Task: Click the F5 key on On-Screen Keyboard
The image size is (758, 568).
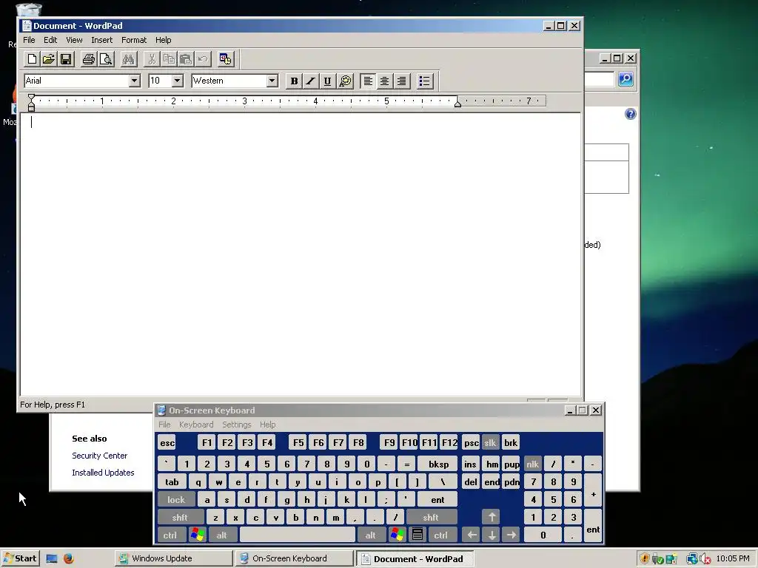Action: click(x=298, y=442)
